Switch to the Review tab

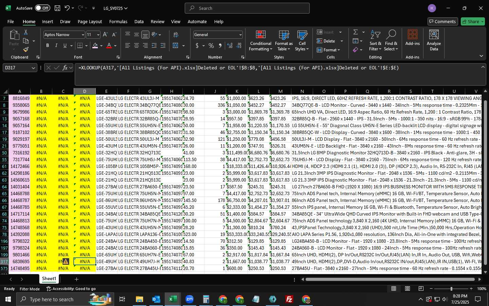pos(158,21)
